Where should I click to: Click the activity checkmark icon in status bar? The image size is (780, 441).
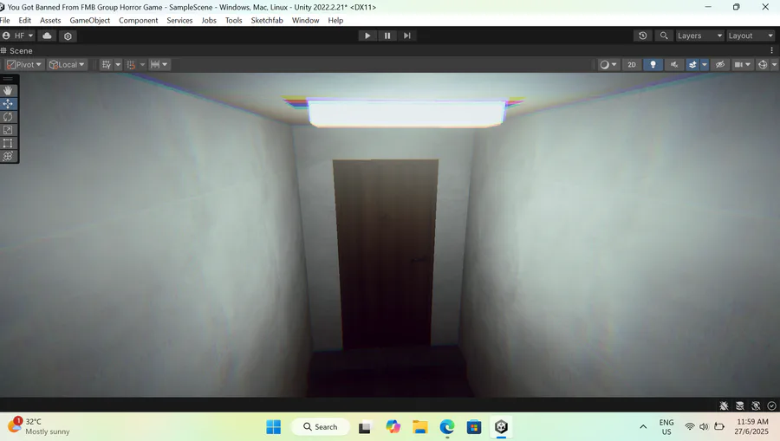point(771,405)
